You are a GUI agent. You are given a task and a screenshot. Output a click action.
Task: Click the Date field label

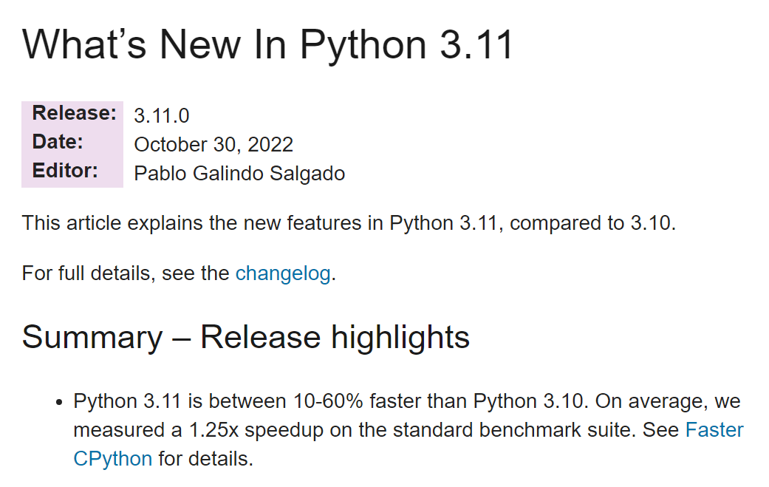(x=58, y=142)
